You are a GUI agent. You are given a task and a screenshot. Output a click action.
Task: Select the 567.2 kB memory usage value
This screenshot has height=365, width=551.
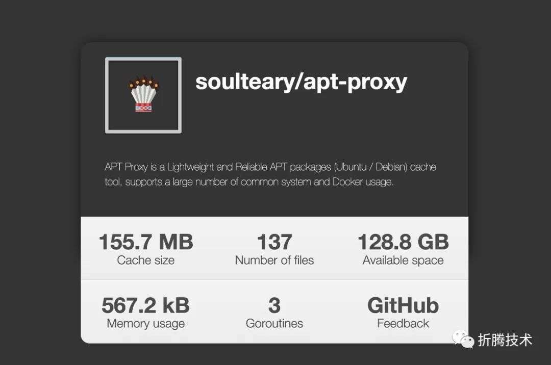[x=146, y=305]
